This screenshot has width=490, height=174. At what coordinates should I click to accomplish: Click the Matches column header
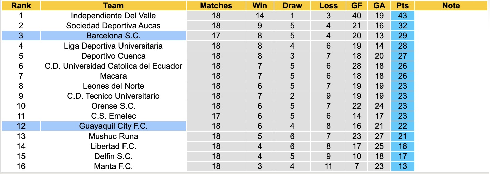(x=216, y=6)
